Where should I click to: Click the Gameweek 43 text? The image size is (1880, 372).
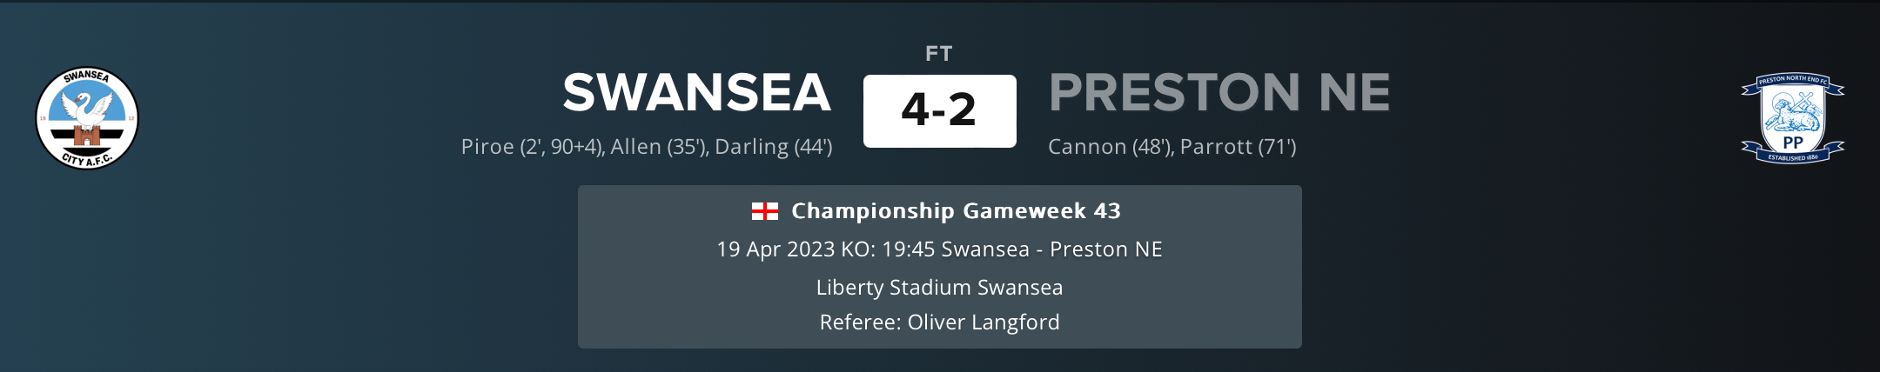tap(1042, 211)
